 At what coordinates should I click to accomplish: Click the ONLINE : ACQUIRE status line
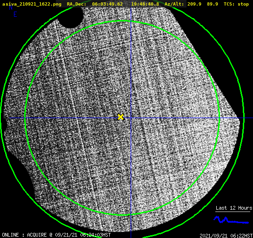pos(56,235)
